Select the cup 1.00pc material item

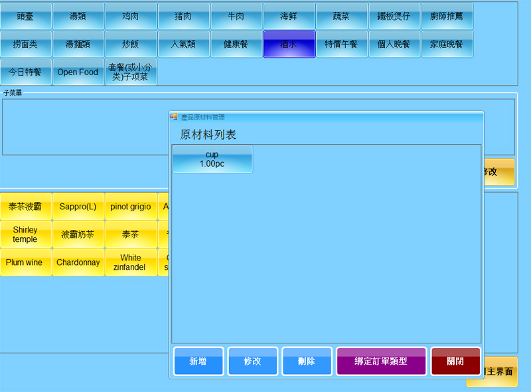[x=212, y=159]
